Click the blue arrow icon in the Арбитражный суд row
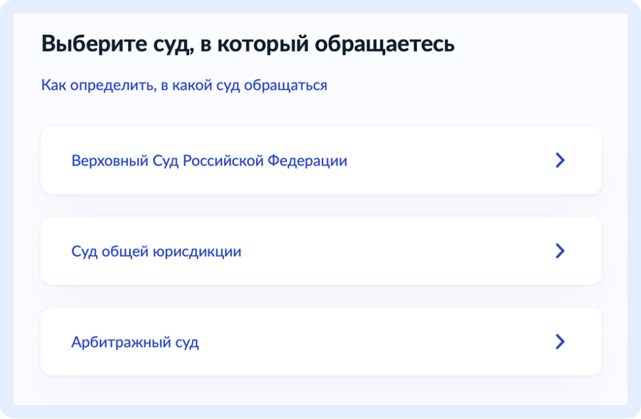 point(560,341)
